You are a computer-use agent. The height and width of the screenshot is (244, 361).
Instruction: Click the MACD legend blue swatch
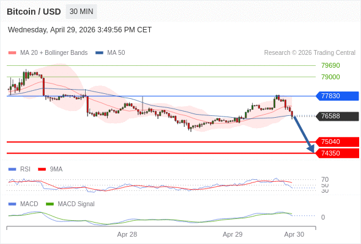pos(12,204)
